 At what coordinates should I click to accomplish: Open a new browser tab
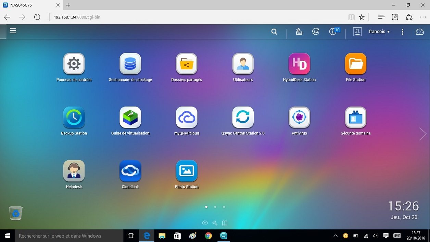point(68,5)
